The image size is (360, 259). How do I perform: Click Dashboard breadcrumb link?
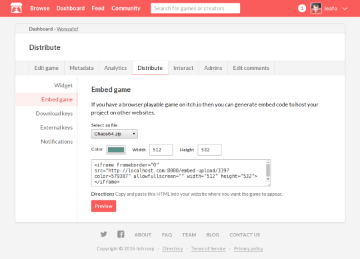pyautogui.click(x=41, y=29)
